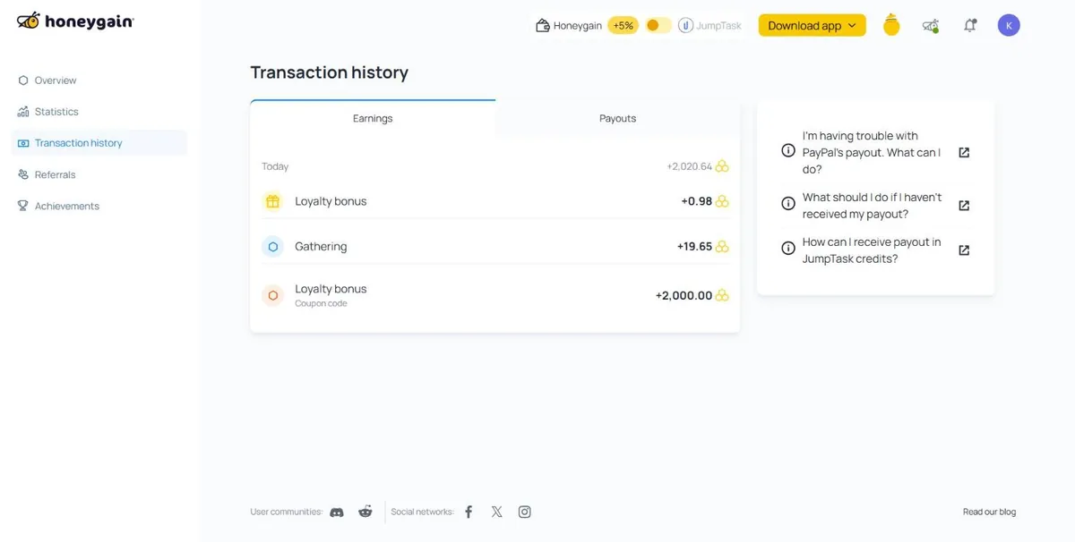Click the Honeygain wallet icon
This screenshot has width=1075, height=542.
click(542, 26)
